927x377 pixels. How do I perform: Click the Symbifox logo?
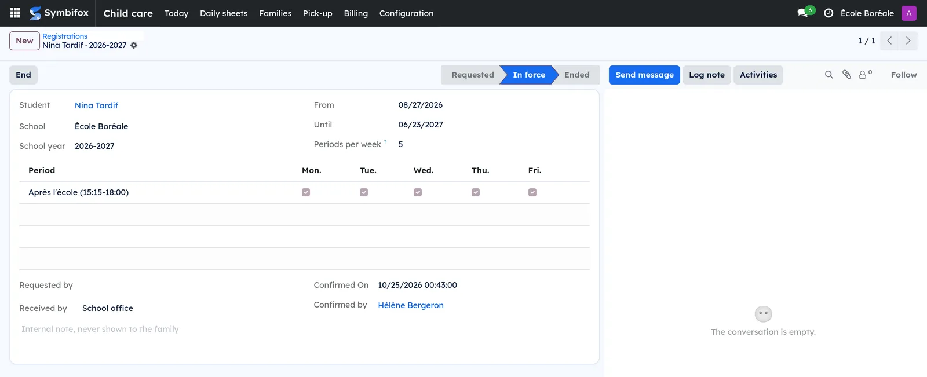point(59,13)
